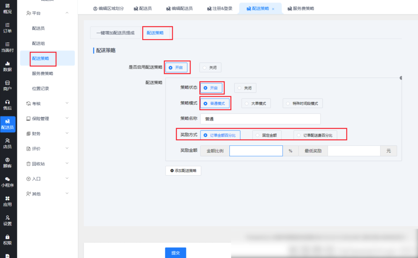Click the 金额比例 percentage input field
The height and width of the screenshot is (258, 418).
tap(256, 151)
